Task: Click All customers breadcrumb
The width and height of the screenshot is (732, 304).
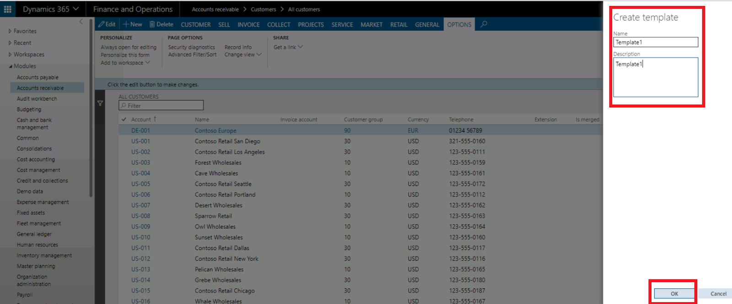Action: click(x=304, y=9)
